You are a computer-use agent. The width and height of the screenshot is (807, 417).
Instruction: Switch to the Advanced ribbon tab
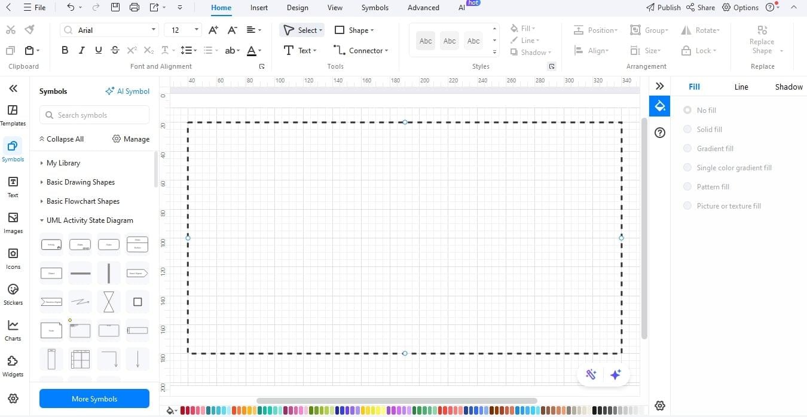tap(423, 8)
